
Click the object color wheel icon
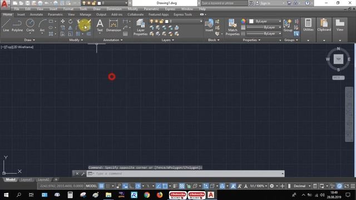coord(243,21)
